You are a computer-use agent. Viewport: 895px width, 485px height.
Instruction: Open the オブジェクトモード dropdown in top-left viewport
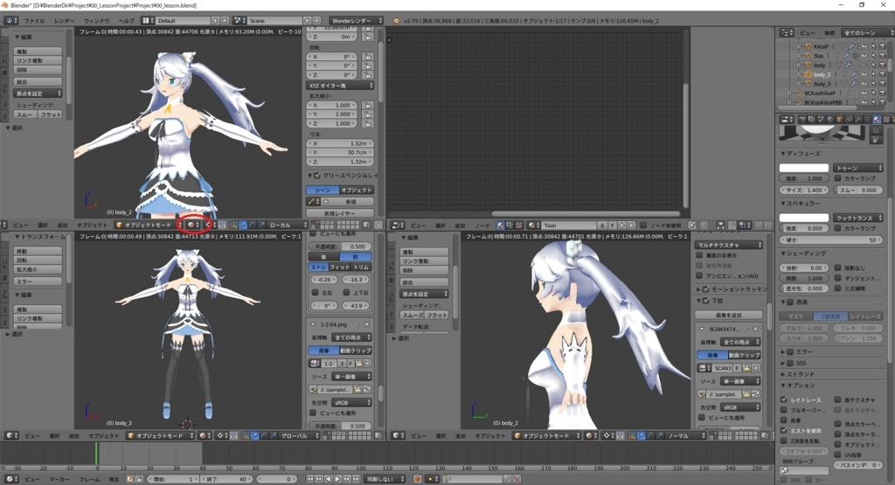[147, 225]
